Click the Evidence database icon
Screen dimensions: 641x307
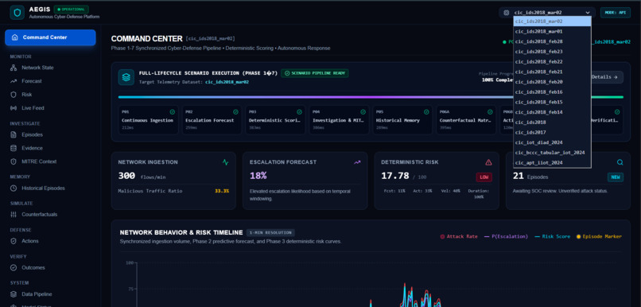[x=14, y=148]
